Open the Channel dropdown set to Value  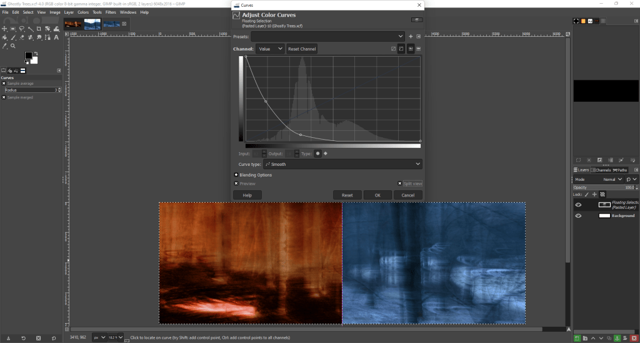[x=269, y=49]
